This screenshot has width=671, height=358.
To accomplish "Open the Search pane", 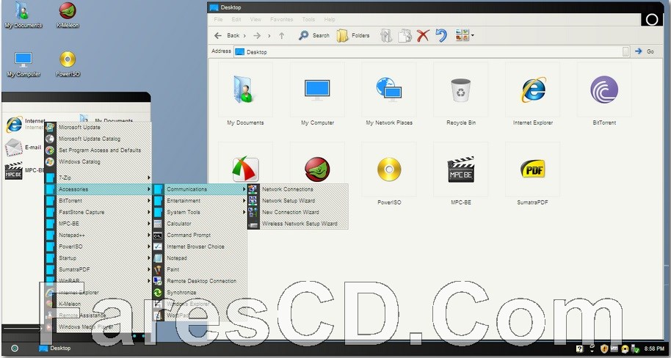I will tap(314, 35).
